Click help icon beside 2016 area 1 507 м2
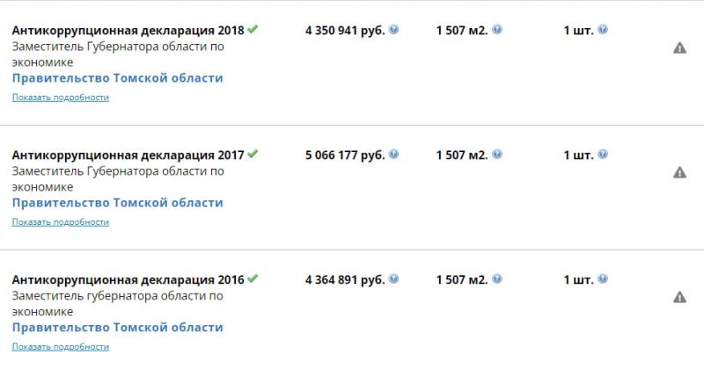 pos(497,279)
